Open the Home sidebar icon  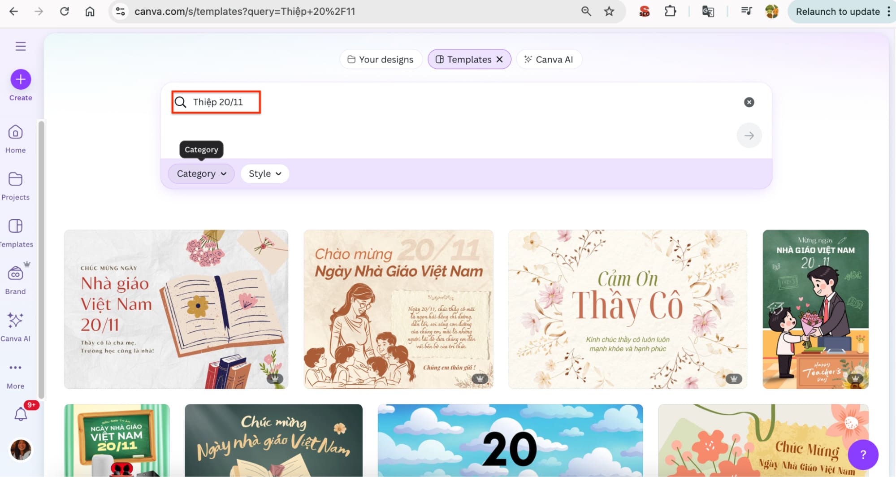(x=15, y=133)
